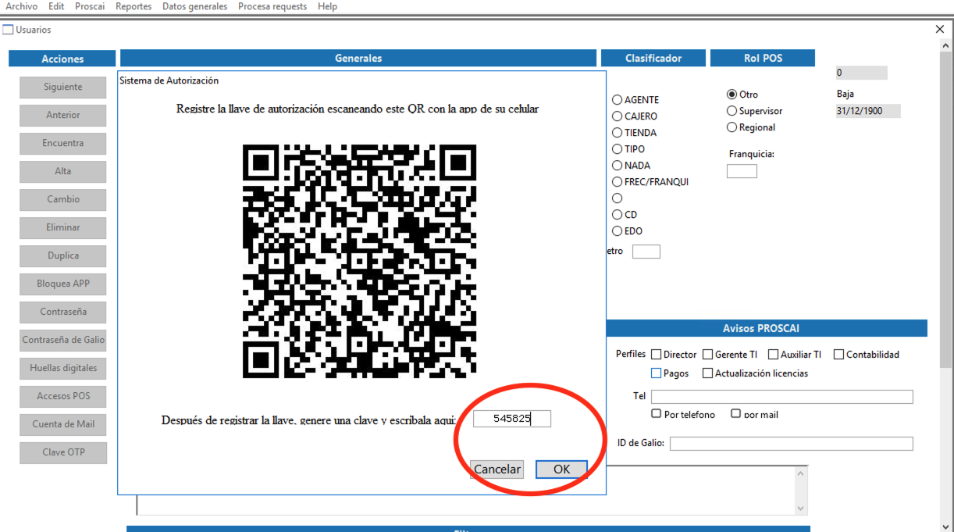954x532 pixels.
Task: Click the Encuentra button
Action: tap(63, 143)
